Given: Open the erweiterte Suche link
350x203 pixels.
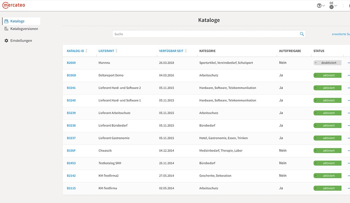Looking at the screenshot, I should pyautogui.click(x=341, y=34).
